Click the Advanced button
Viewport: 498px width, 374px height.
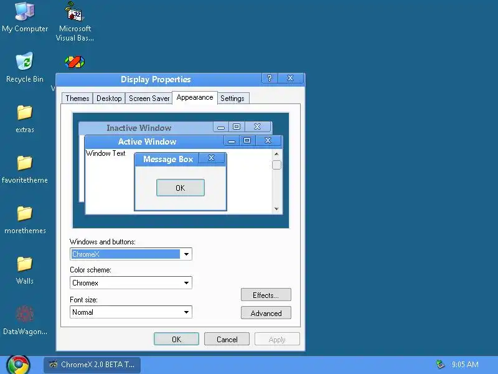click(266, 313)
